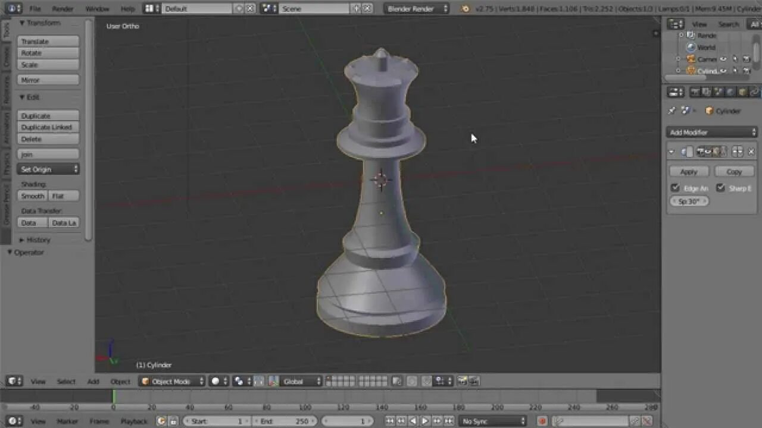Toggle automatic keyframe record button
Image resolution: width=762 pixels, height=428 pixels.
coord(542,421)
